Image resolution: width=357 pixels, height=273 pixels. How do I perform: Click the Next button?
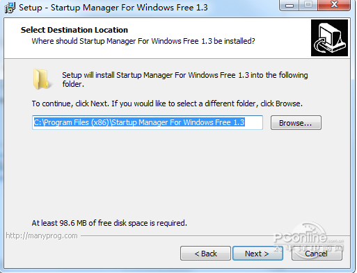(257, 253)
